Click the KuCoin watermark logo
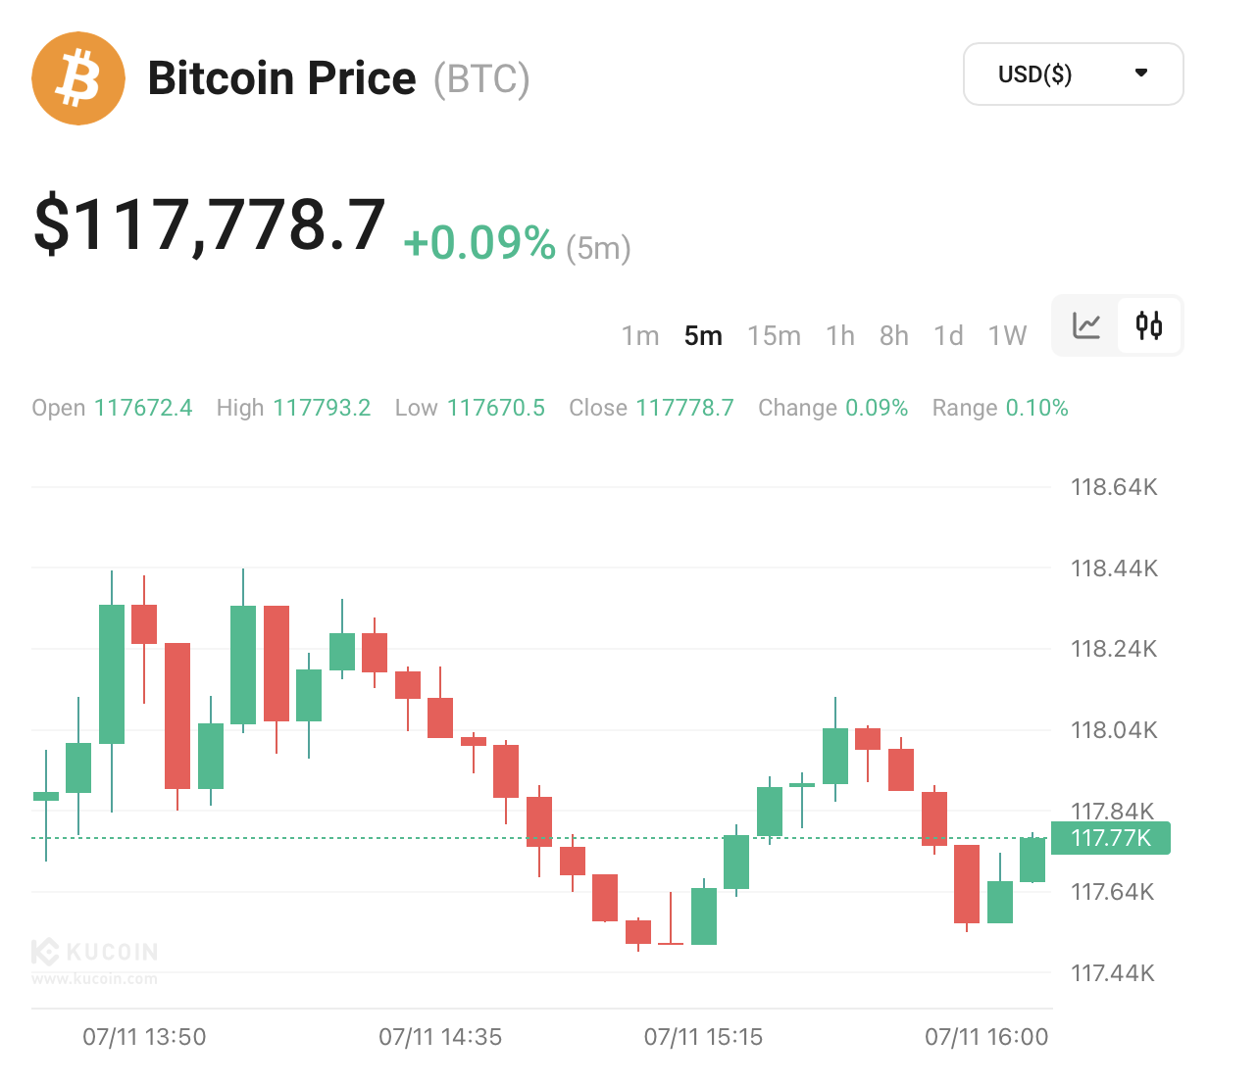1259x1086 pixels. coord(95,951)
